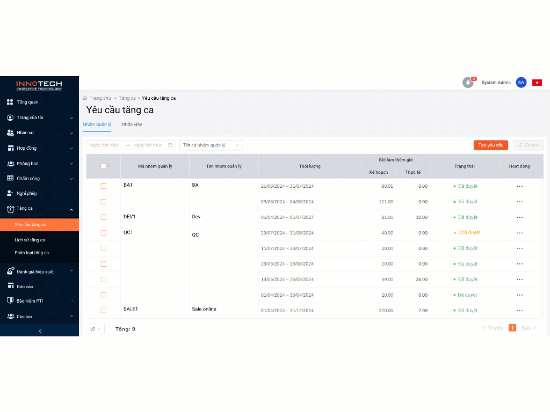Switch to the Nhân viên tab
The image size is (550, 412).
132,124
